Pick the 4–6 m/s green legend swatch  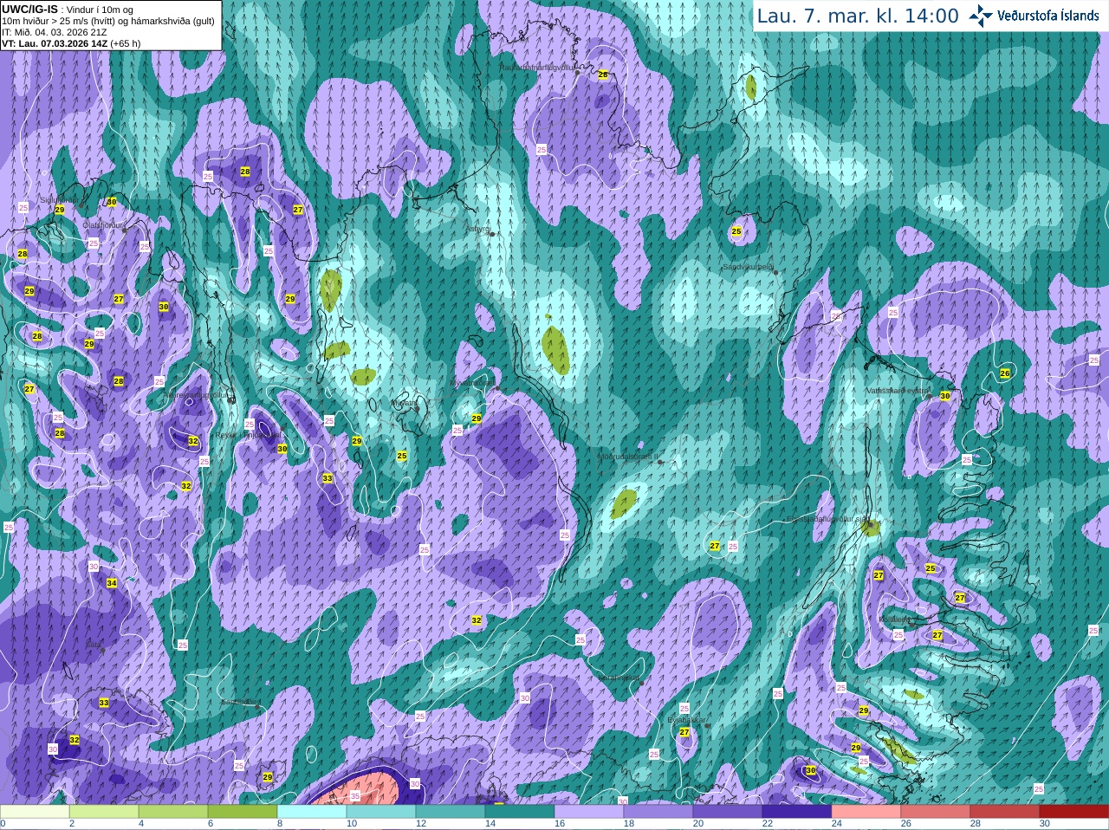click(x=173, y=812)
